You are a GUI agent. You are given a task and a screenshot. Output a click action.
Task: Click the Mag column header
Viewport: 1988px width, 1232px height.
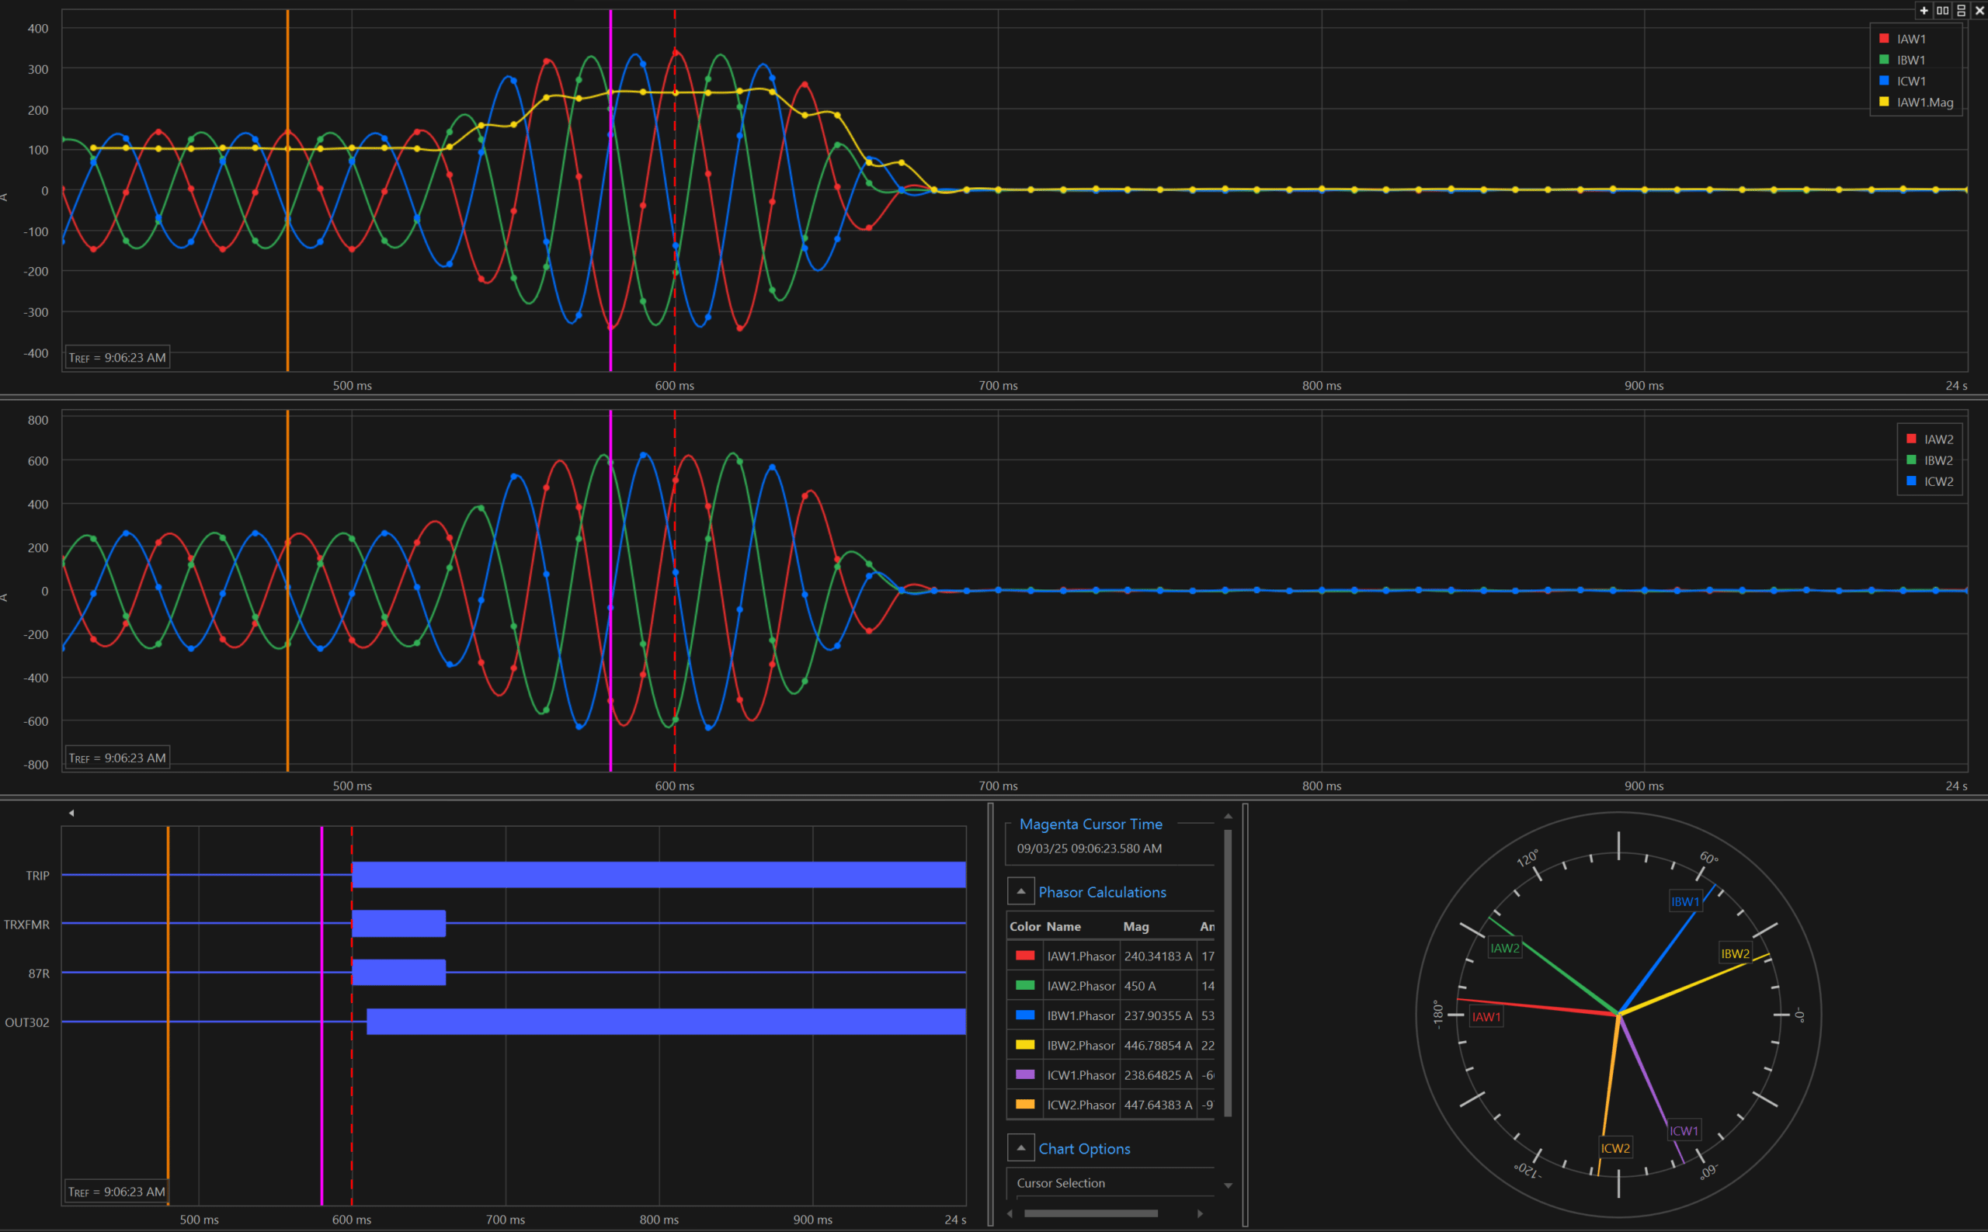point(1136,926)
